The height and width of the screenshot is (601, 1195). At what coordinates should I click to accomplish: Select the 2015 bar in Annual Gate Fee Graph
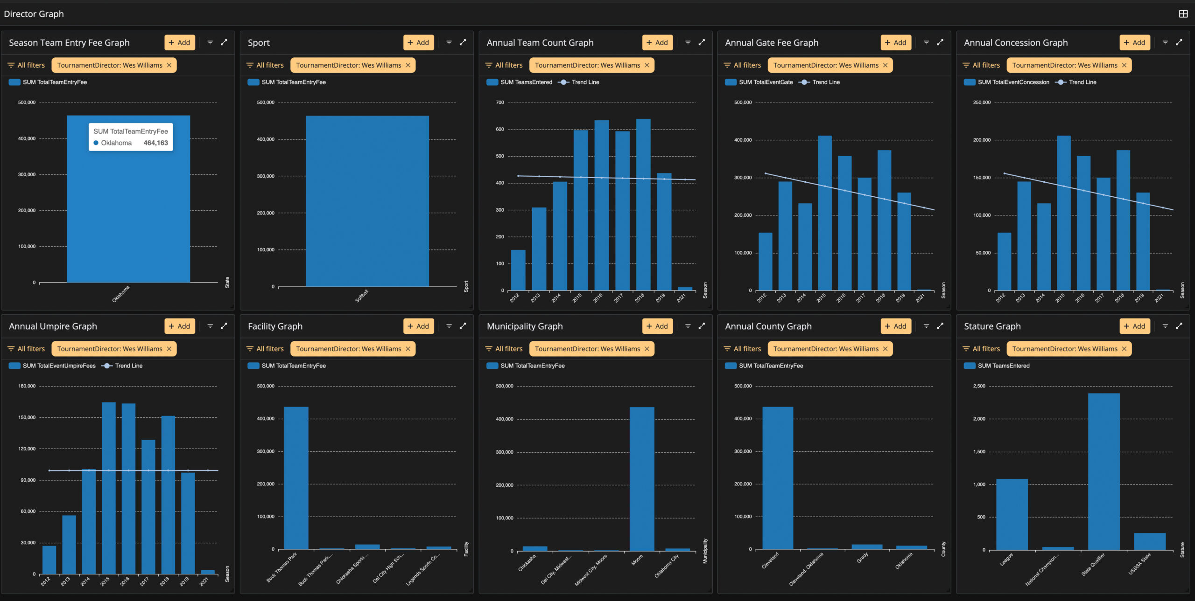click(x=825, y=213)
